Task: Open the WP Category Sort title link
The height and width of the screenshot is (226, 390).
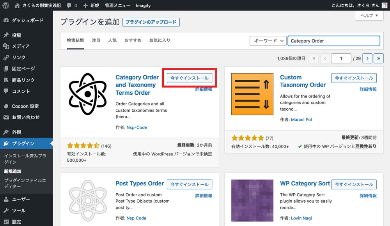Action: click(x=305, y=184)
